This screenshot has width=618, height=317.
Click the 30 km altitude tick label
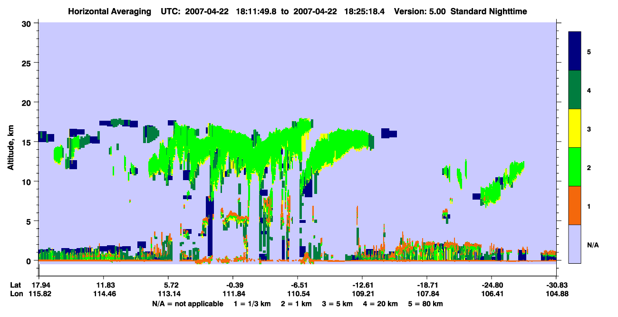[28, 23]
